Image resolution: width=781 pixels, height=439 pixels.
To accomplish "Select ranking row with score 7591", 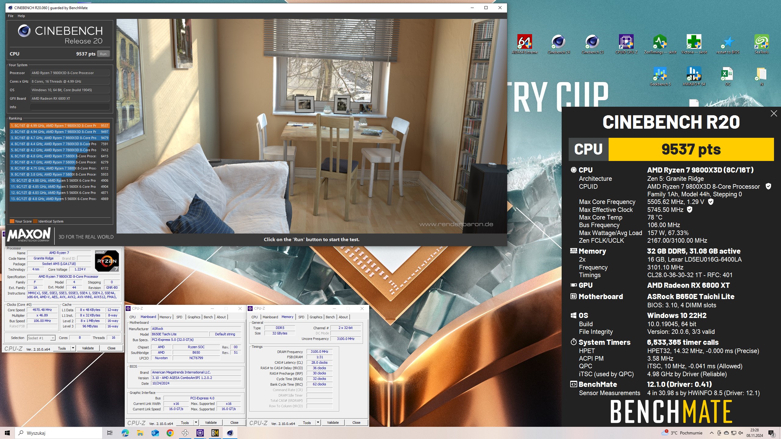I will coord(59,144).
